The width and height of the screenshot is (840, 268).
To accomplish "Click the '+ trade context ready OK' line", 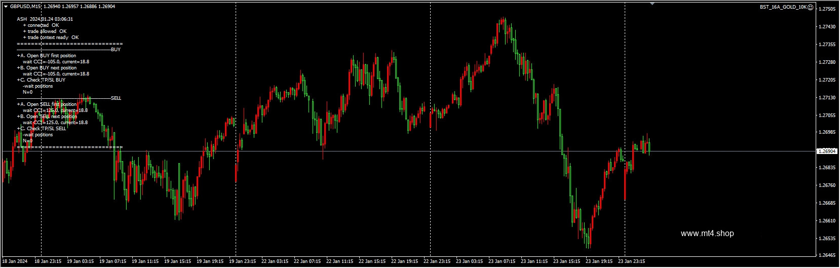I will [x=51, y=37].
